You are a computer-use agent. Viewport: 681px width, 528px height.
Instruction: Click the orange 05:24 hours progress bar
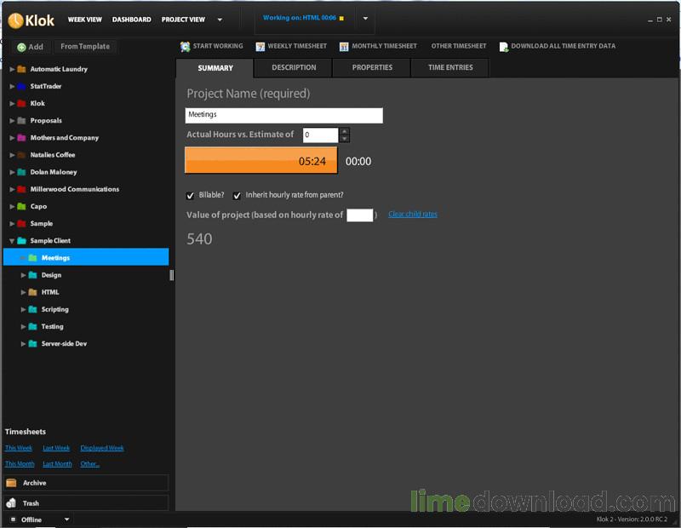point(261,160)
